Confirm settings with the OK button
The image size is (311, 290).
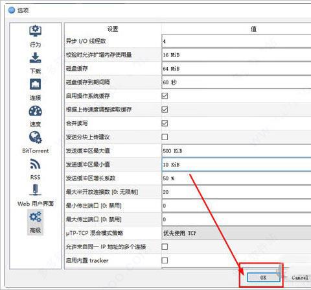tap(263, 278)
